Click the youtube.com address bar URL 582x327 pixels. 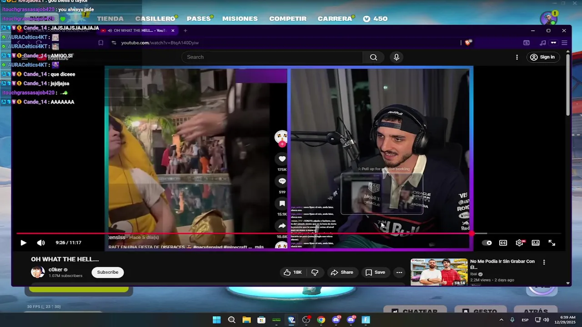click(160, 43)
